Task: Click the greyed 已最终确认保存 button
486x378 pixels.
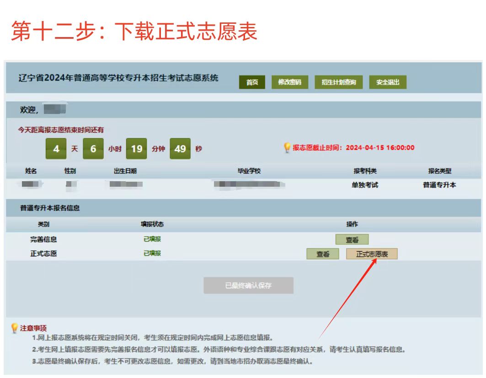Action: coord(248,286)
